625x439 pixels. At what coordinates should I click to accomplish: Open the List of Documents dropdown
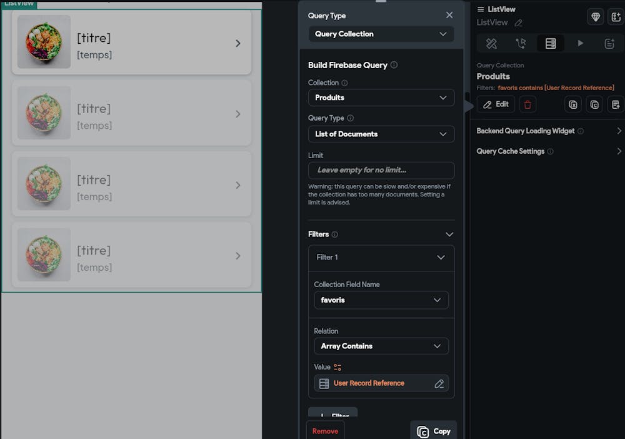381,134
